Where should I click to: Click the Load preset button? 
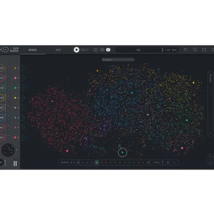point(168,50)
